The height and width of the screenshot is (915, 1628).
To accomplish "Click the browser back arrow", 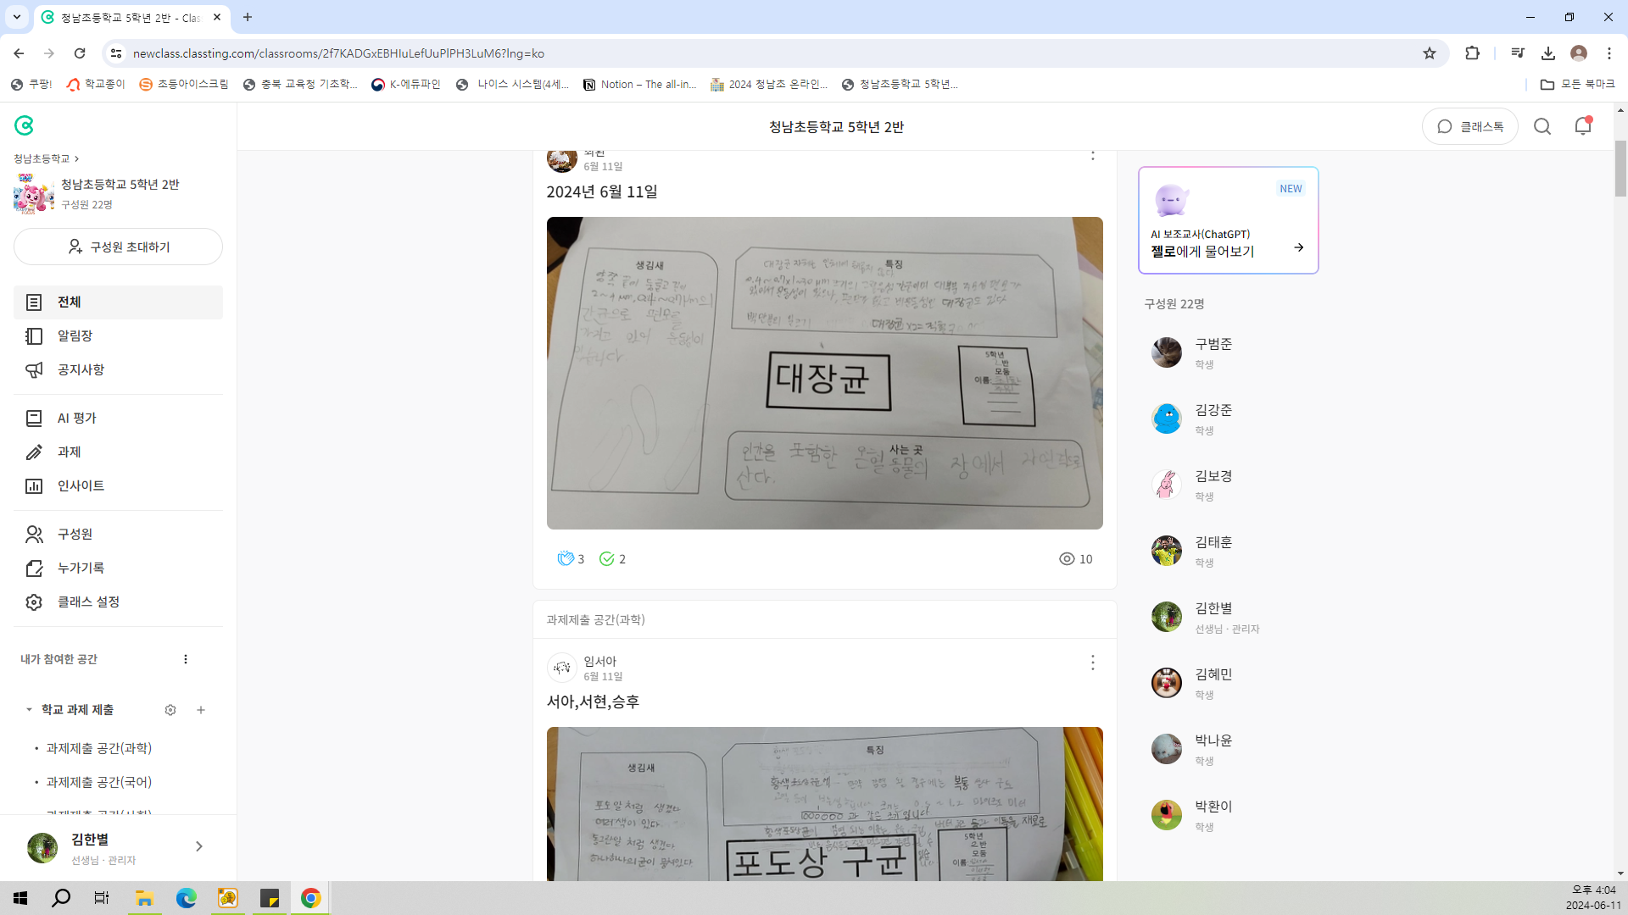I will point(19,53).
